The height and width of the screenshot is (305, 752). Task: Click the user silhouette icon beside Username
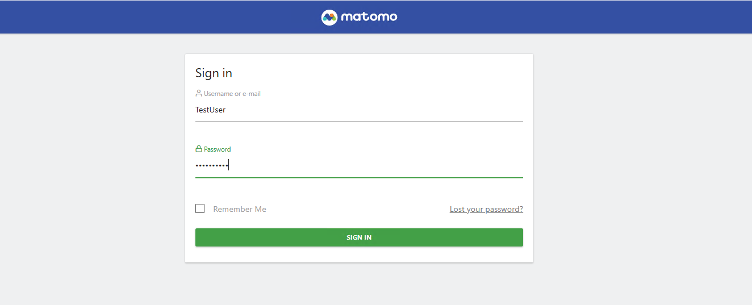199,93
